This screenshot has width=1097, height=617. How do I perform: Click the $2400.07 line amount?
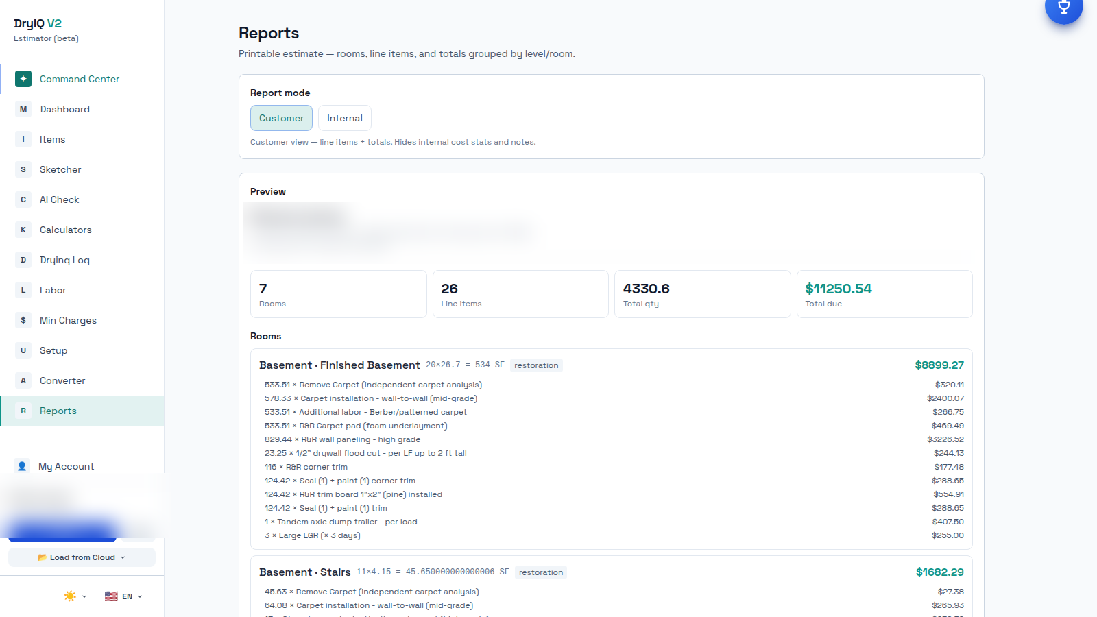point(945,398)
